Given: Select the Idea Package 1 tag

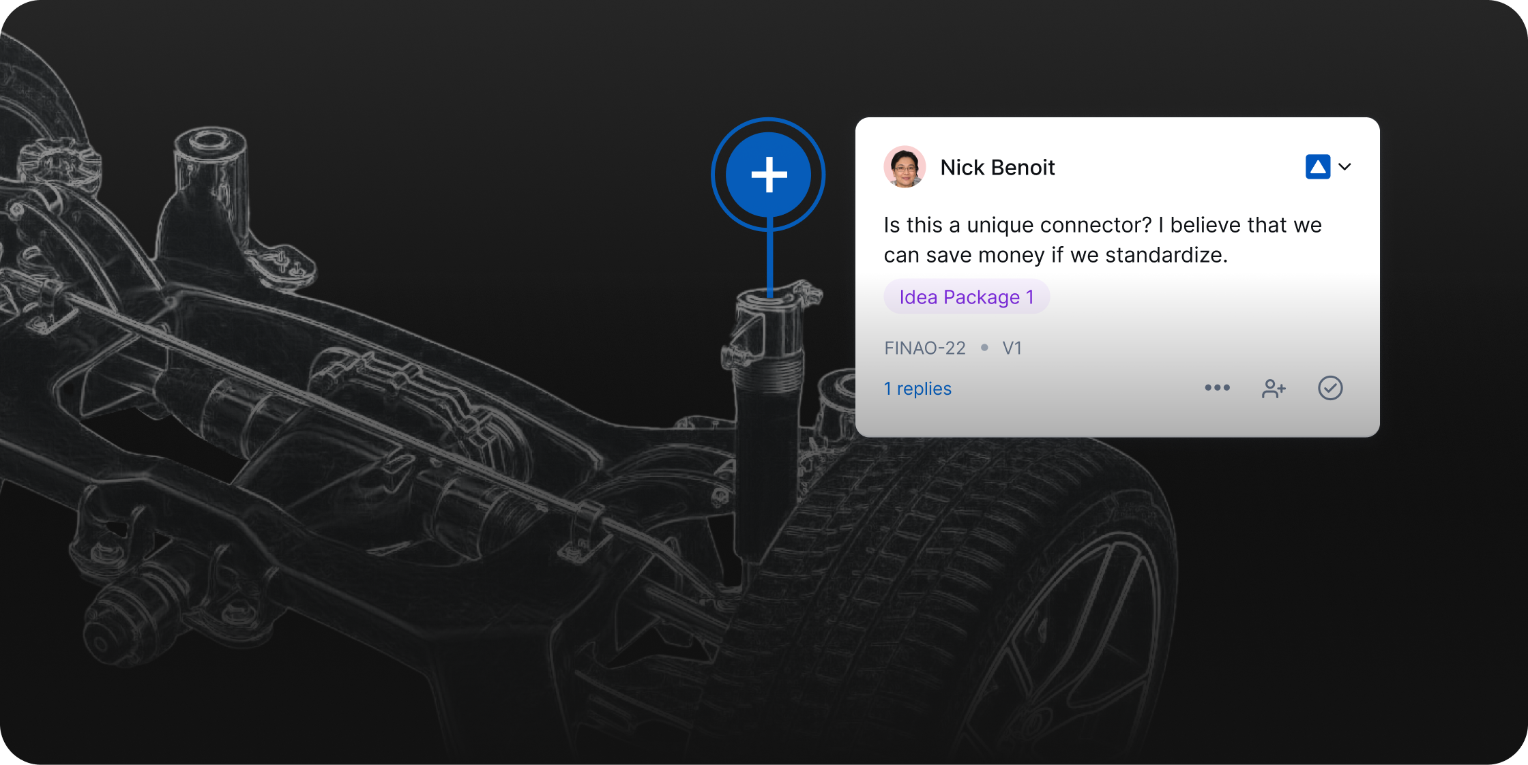Looking at the screenshot, I should coord(967,297).
